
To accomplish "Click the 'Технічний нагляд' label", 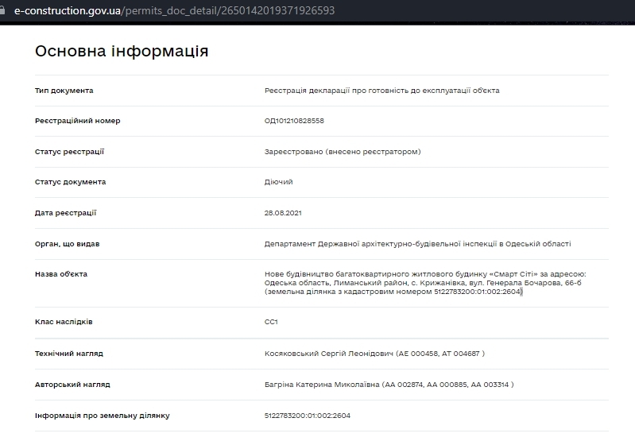I will pyautogui.click(x=69, y=353).
